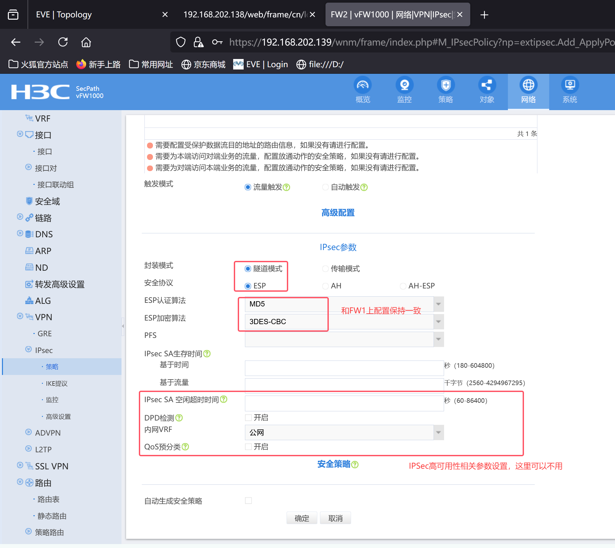Screen dimensions: 615x548
Task: Click help icon next to 自动触发
Action: (x=364, y=187)
